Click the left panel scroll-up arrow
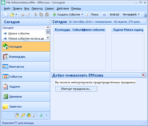Screen dimensions: 148x126 (x=48, y=27)
